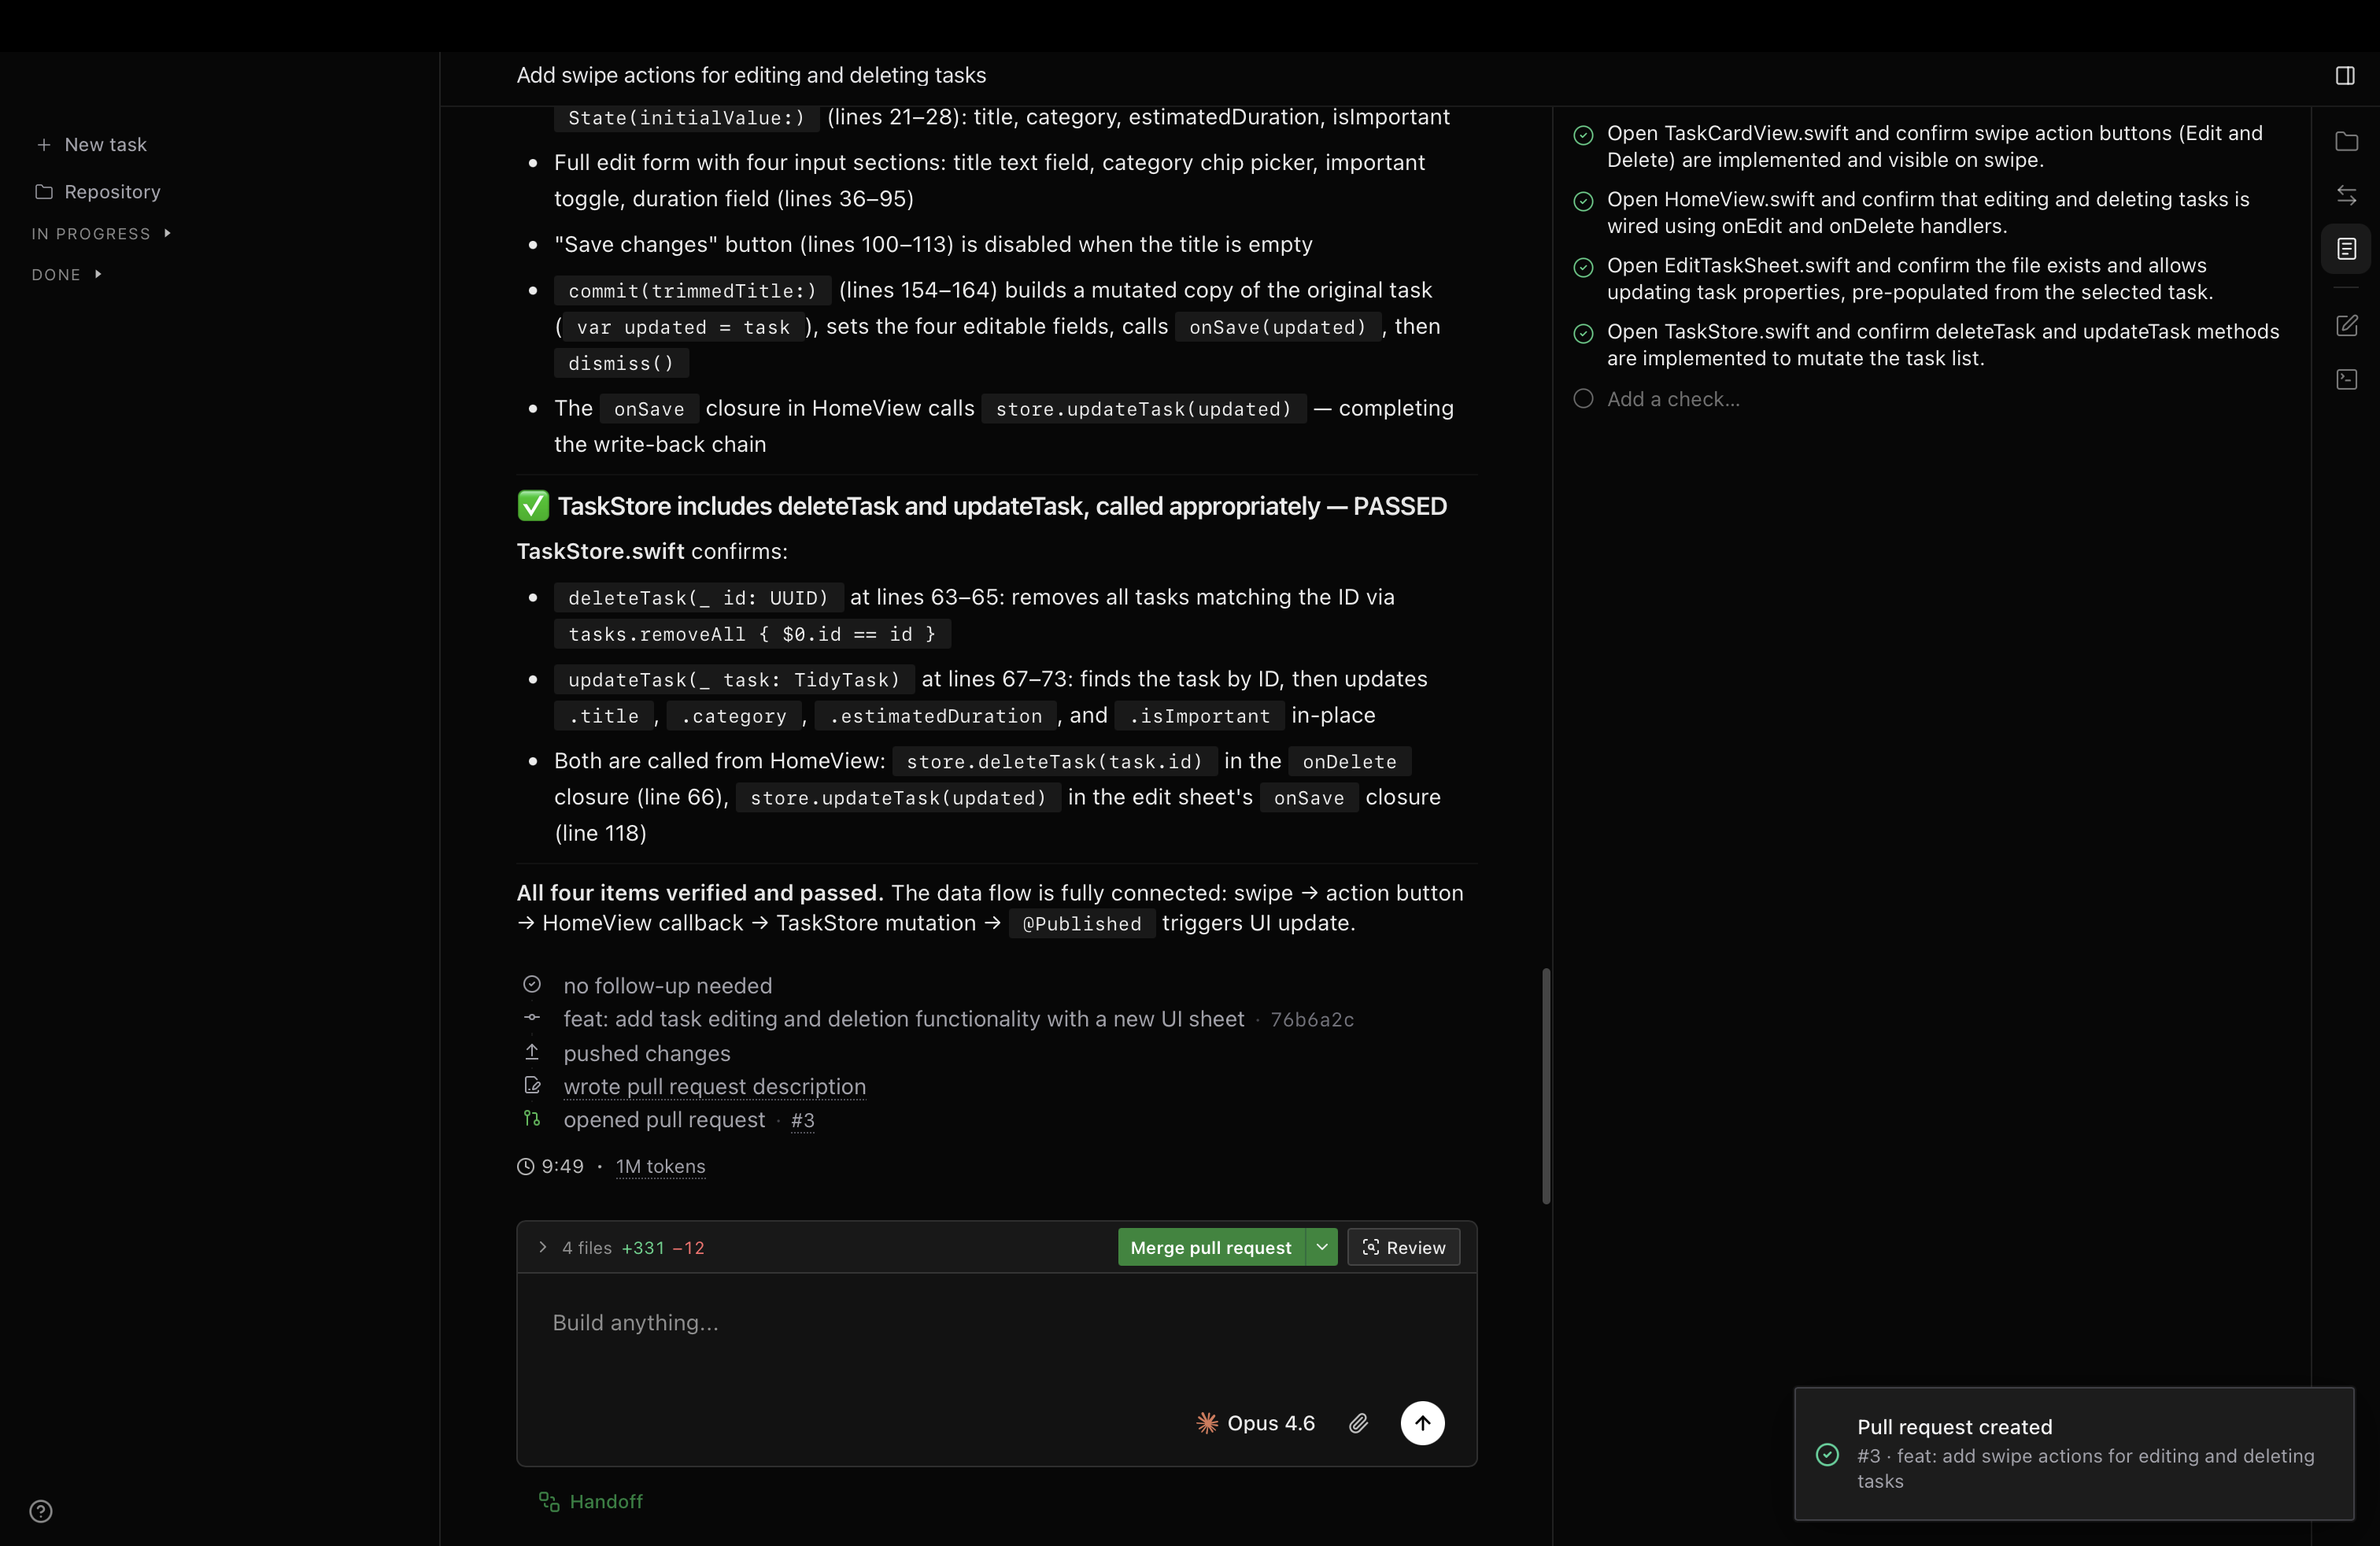This screenshot has height=1546, width=2380.
Task: Send message with the up-arrow button
Action: [x=1422, y=1423]
